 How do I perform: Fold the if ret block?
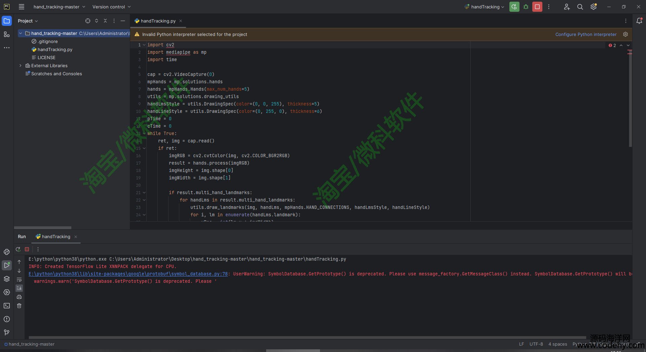coord(144,148)
